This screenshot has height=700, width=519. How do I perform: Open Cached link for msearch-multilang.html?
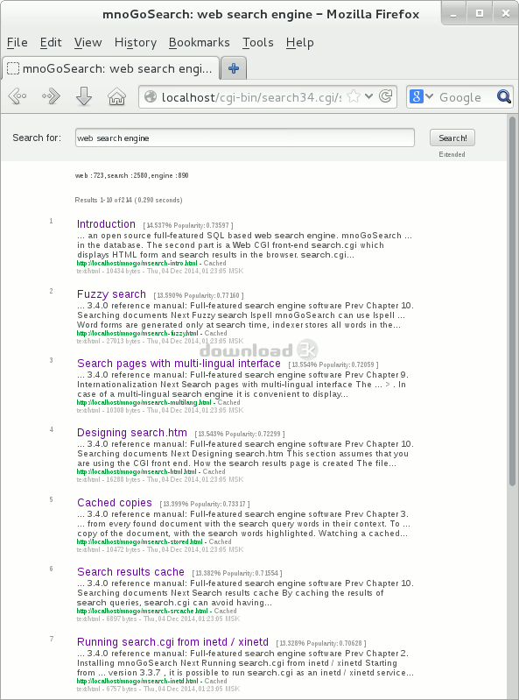click(x=229, y=402)
